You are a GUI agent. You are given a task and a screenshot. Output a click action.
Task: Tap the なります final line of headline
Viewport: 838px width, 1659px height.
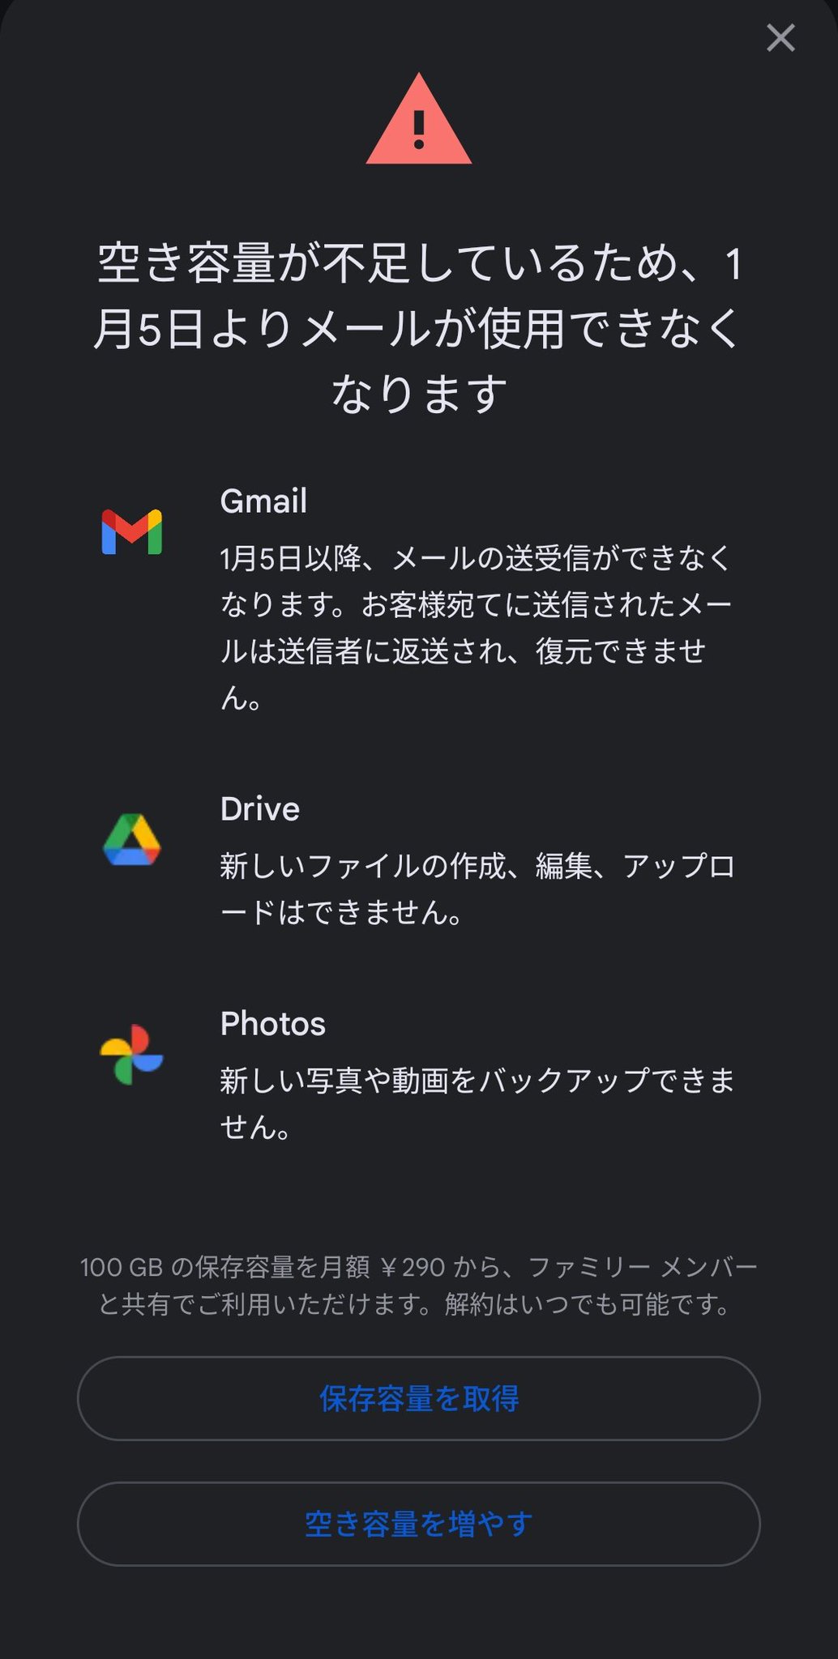coord(418,394)
